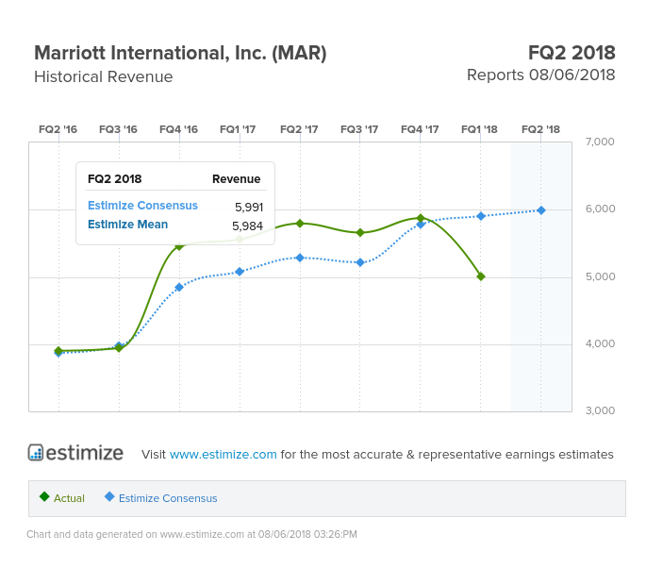
Task: Click the 7,000 y-axis label
Action: coord(600,142)
